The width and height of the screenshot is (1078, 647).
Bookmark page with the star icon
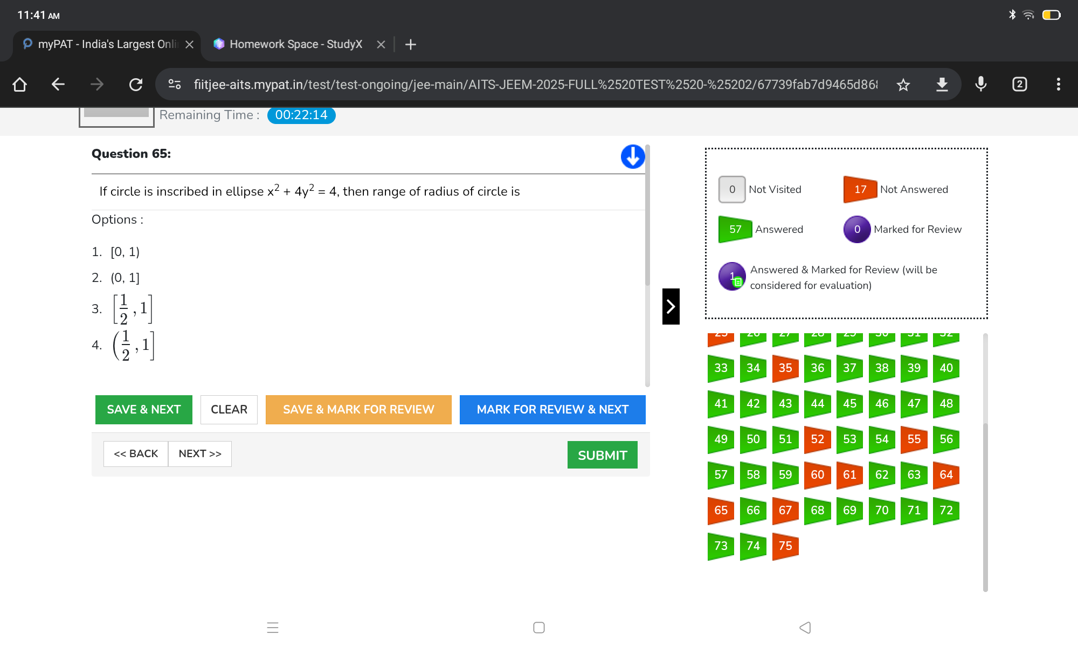(x=903, y=84)
